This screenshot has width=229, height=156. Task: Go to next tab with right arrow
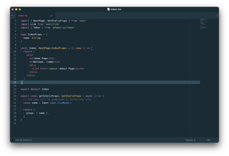click(x=14, y=15)
